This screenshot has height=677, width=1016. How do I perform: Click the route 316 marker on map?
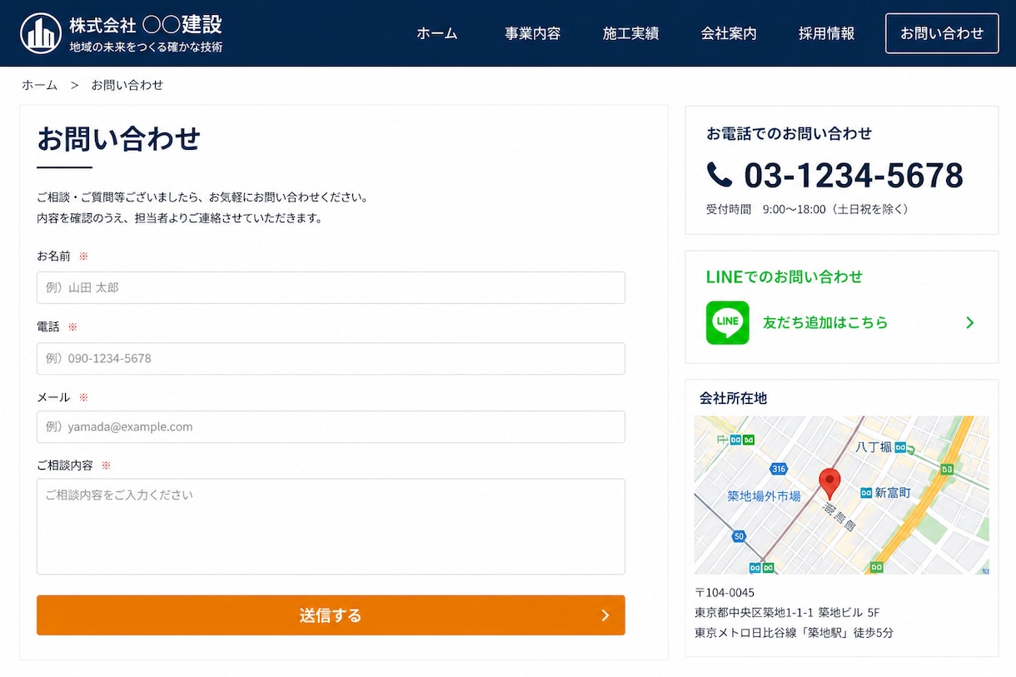pos(779,468)
